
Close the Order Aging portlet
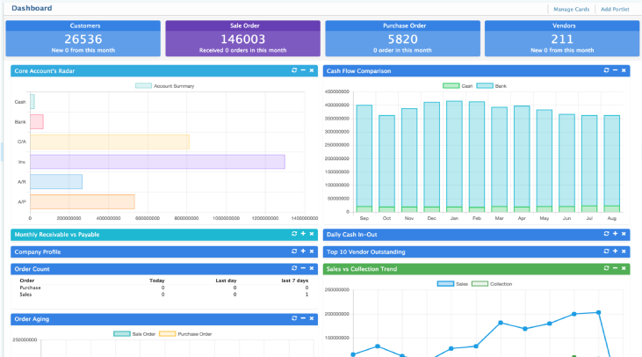click(x=312, y=319)
